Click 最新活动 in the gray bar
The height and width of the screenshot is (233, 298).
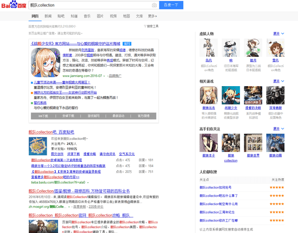pyautogui.click(x=118, y=116)
